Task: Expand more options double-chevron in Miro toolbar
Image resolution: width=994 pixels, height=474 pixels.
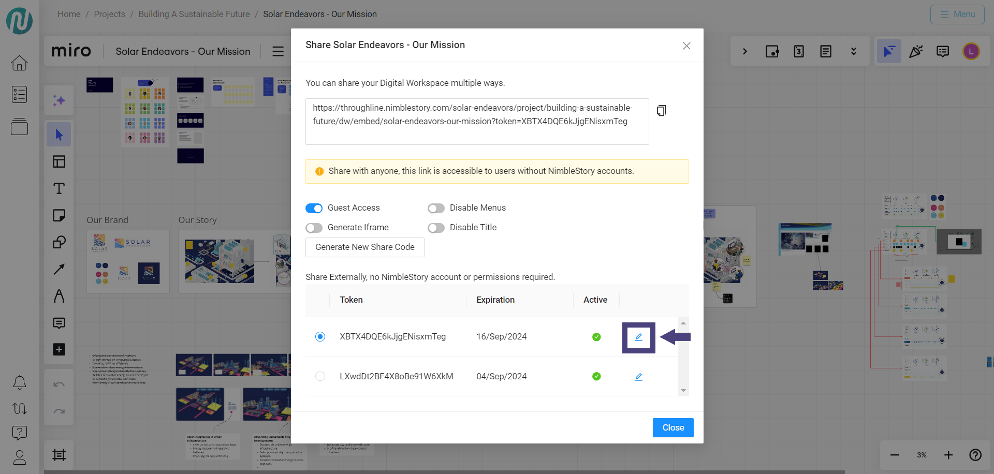Action: (x=854, y=51)
